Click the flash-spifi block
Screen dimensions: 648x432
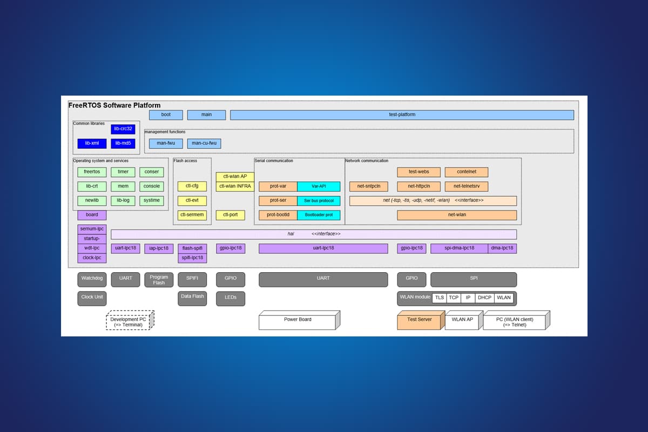[192, 248]
